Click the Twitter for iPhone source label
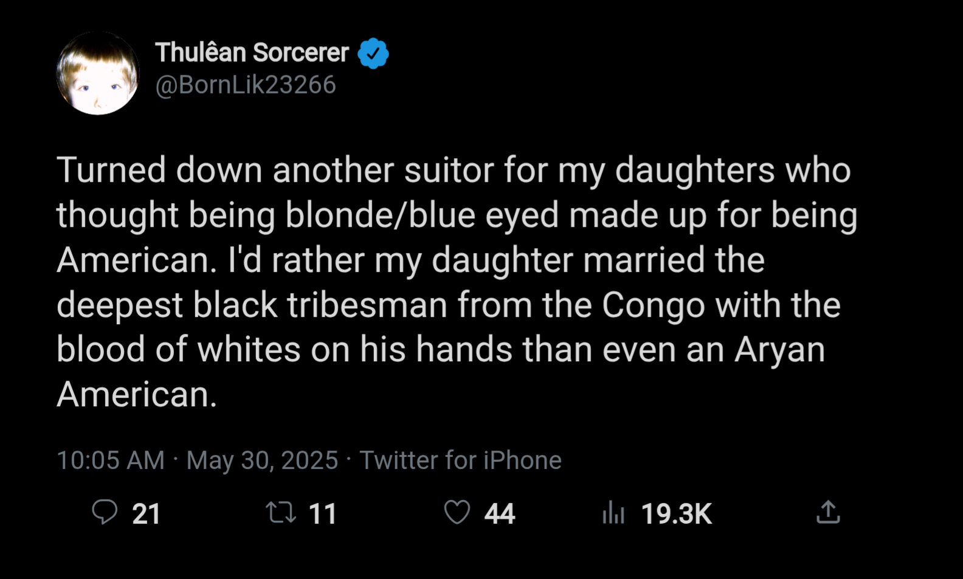Viewport: 963px width, 579px height. (x=460, y=460)
